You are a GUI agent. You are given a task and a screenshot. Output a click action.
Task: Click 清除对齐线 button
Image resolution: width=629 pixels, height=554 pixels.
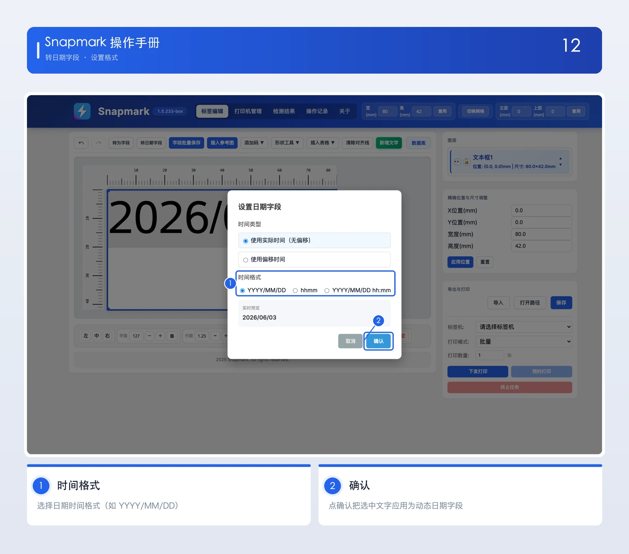pos(357,143)
